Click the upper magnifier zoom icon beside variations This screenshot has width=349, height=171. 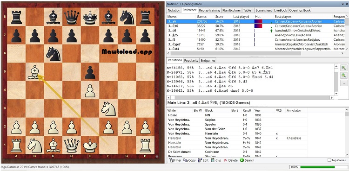(x=344, y=68)
